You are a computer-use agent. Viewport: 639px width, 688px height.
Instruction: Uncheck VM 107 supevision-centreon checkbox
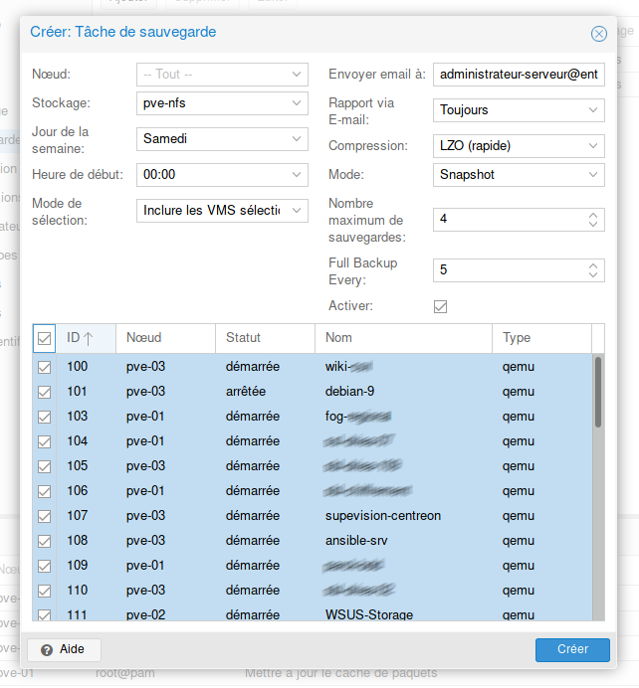[x=44, y=516]
